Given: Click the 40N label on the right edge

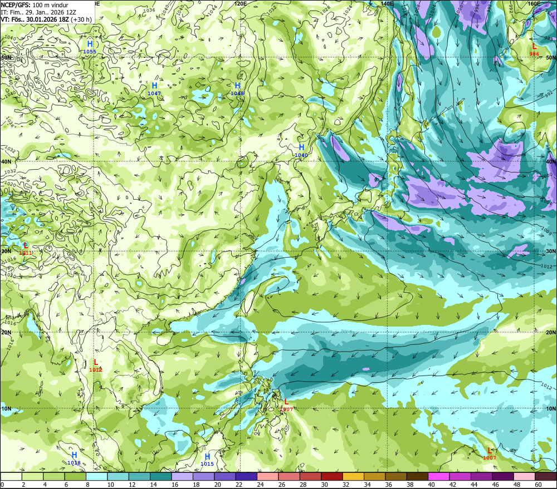Looking at the screenshot, I should 551,161.
